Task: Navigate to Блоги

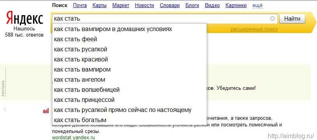Action: pos(192,5)
